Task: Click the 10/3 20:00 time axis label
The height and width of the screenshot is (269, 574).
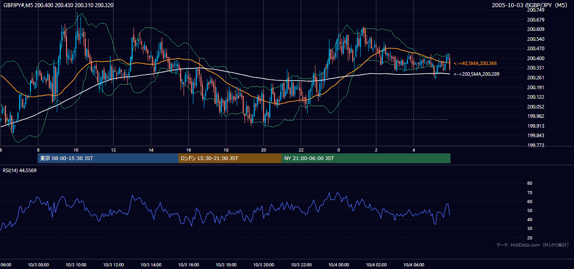Action: click(x=263, y=265)
